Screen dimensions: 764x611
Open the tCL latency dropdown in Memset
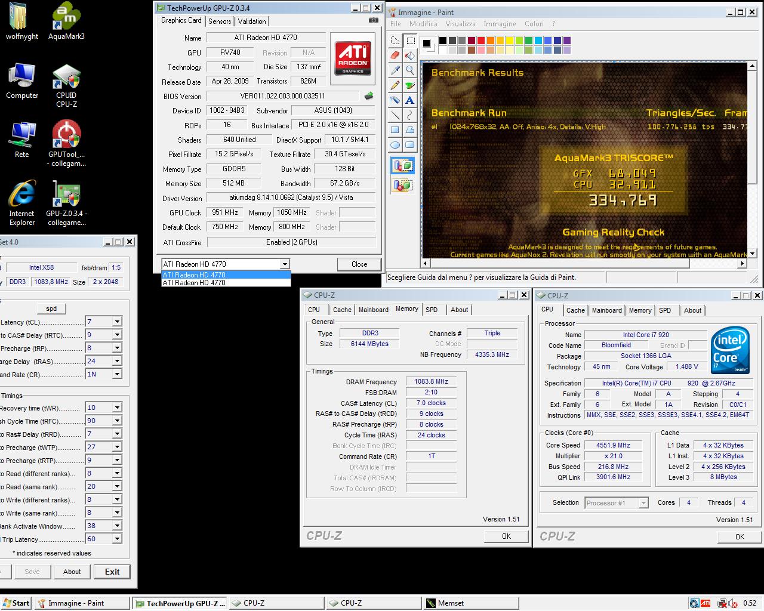tap(117, 322)
